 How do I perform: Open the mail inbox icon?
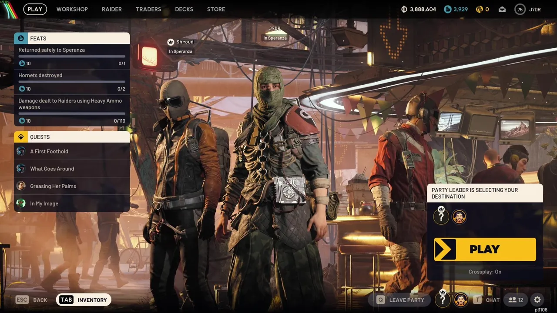[502, 9]
